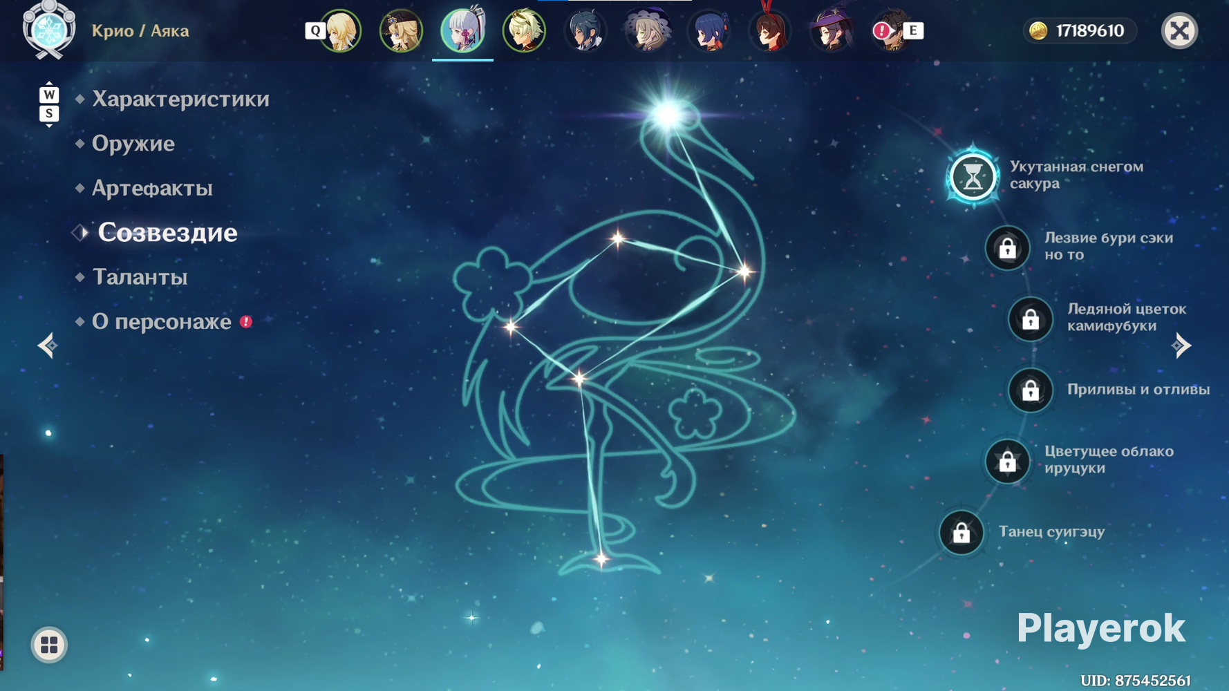This screenshot has height=691, width=1229.
Task: Click the label Ледяной цветок камифубуки
Action: point(1127,317)
